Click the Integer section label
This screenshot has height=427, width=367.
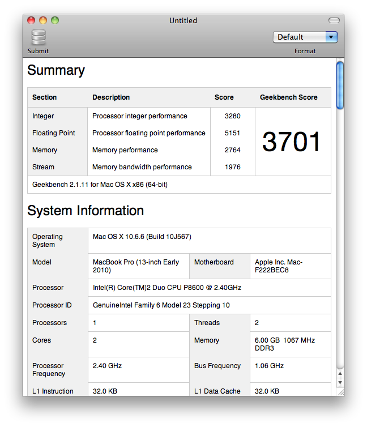click(43, 116)
